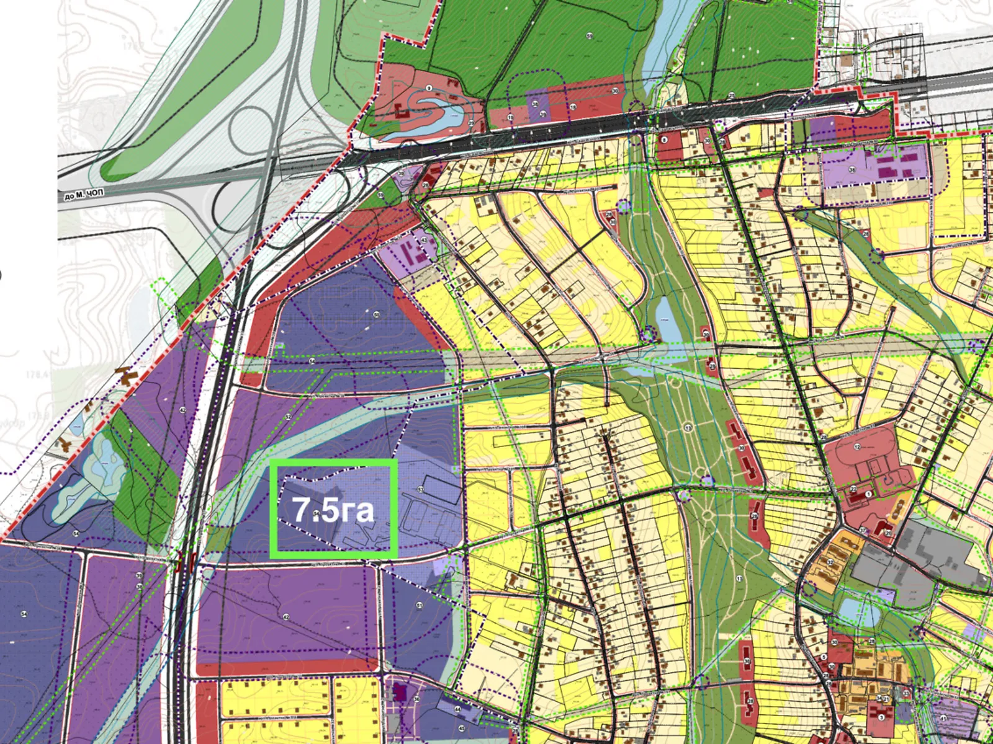Click the white 7.5га plot label
993x744 pixels.
coord(333,510)
